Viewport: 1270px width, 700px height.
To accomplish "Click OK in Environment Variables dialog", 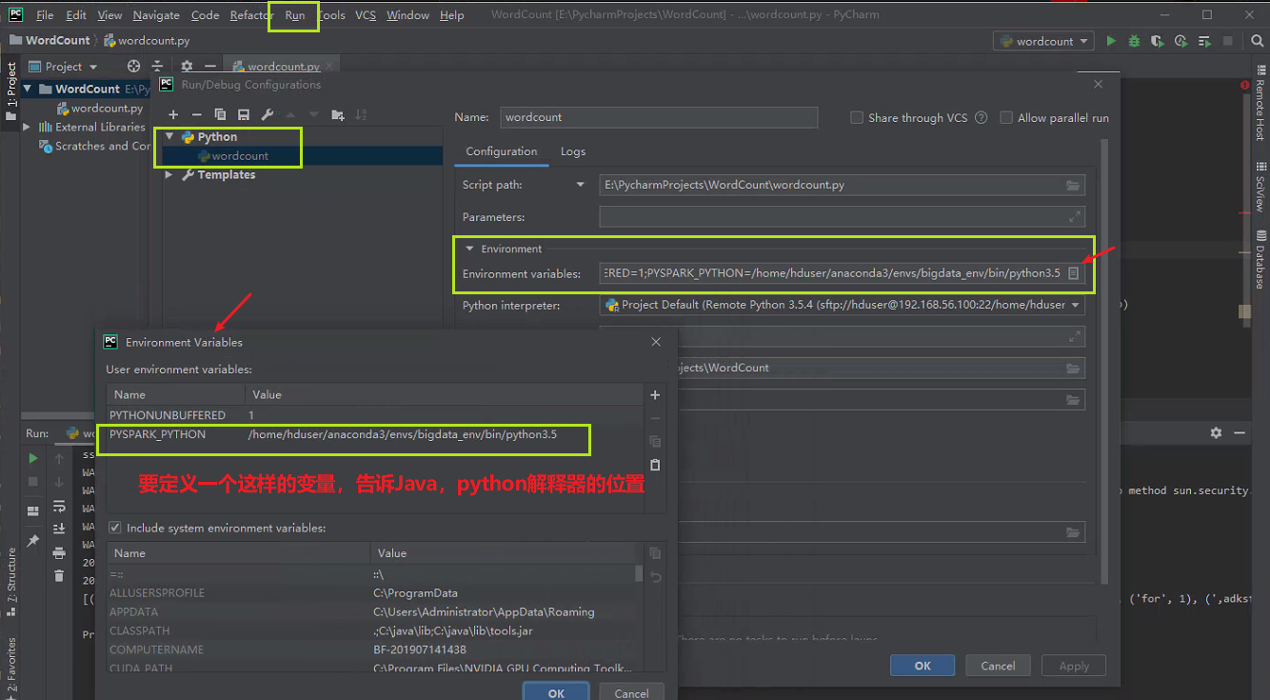I will pos(556,693).
